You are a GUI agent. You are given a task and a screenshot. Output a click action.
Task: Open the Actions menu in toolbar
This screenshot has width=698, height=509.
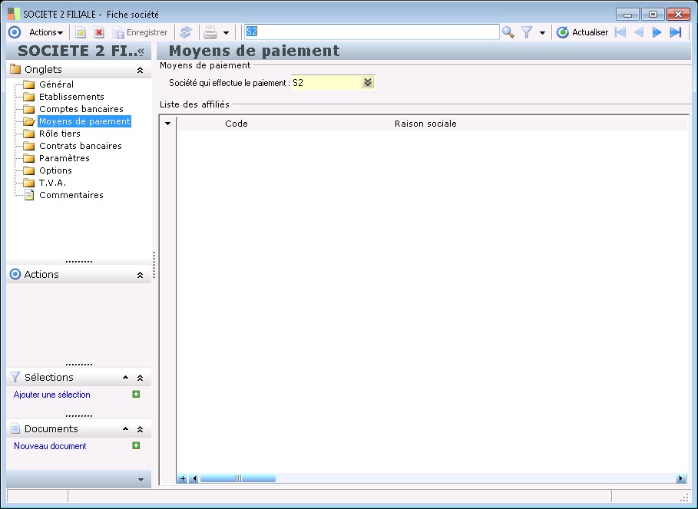click(46, 32)
